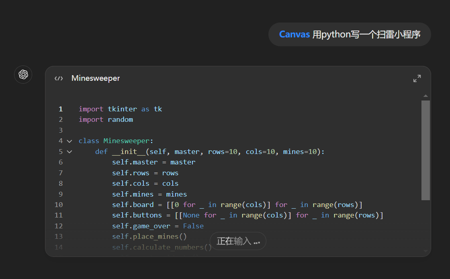
Task: Click the 'self.master = master' line
Action: [153, 162]
